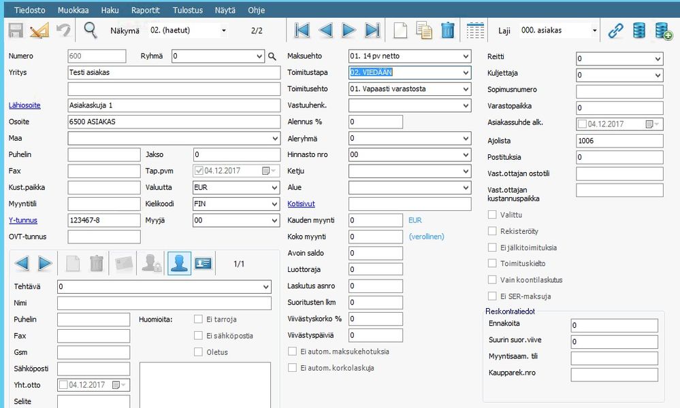Open the Laji dropdown

click(594, 31)
